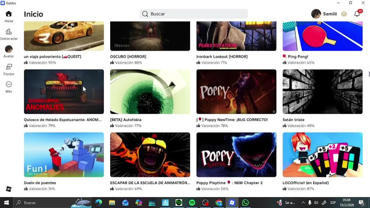Image resolution: width=370 pixels, height=208 pixels.
Task: Click title 'Ironbark Lookout [HORROR]'
Action: pos(222,57)
